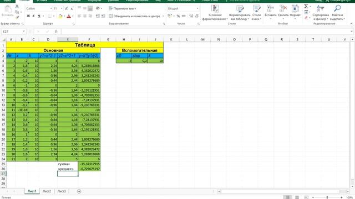This screenshot has height=199, width=355.
Task: Expand the formula bar with its arrow
Action: point(351,32)
